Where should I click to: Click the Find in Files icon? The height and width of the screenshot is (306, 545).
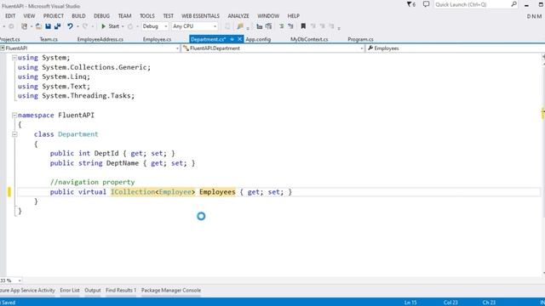tap(240, 26)
